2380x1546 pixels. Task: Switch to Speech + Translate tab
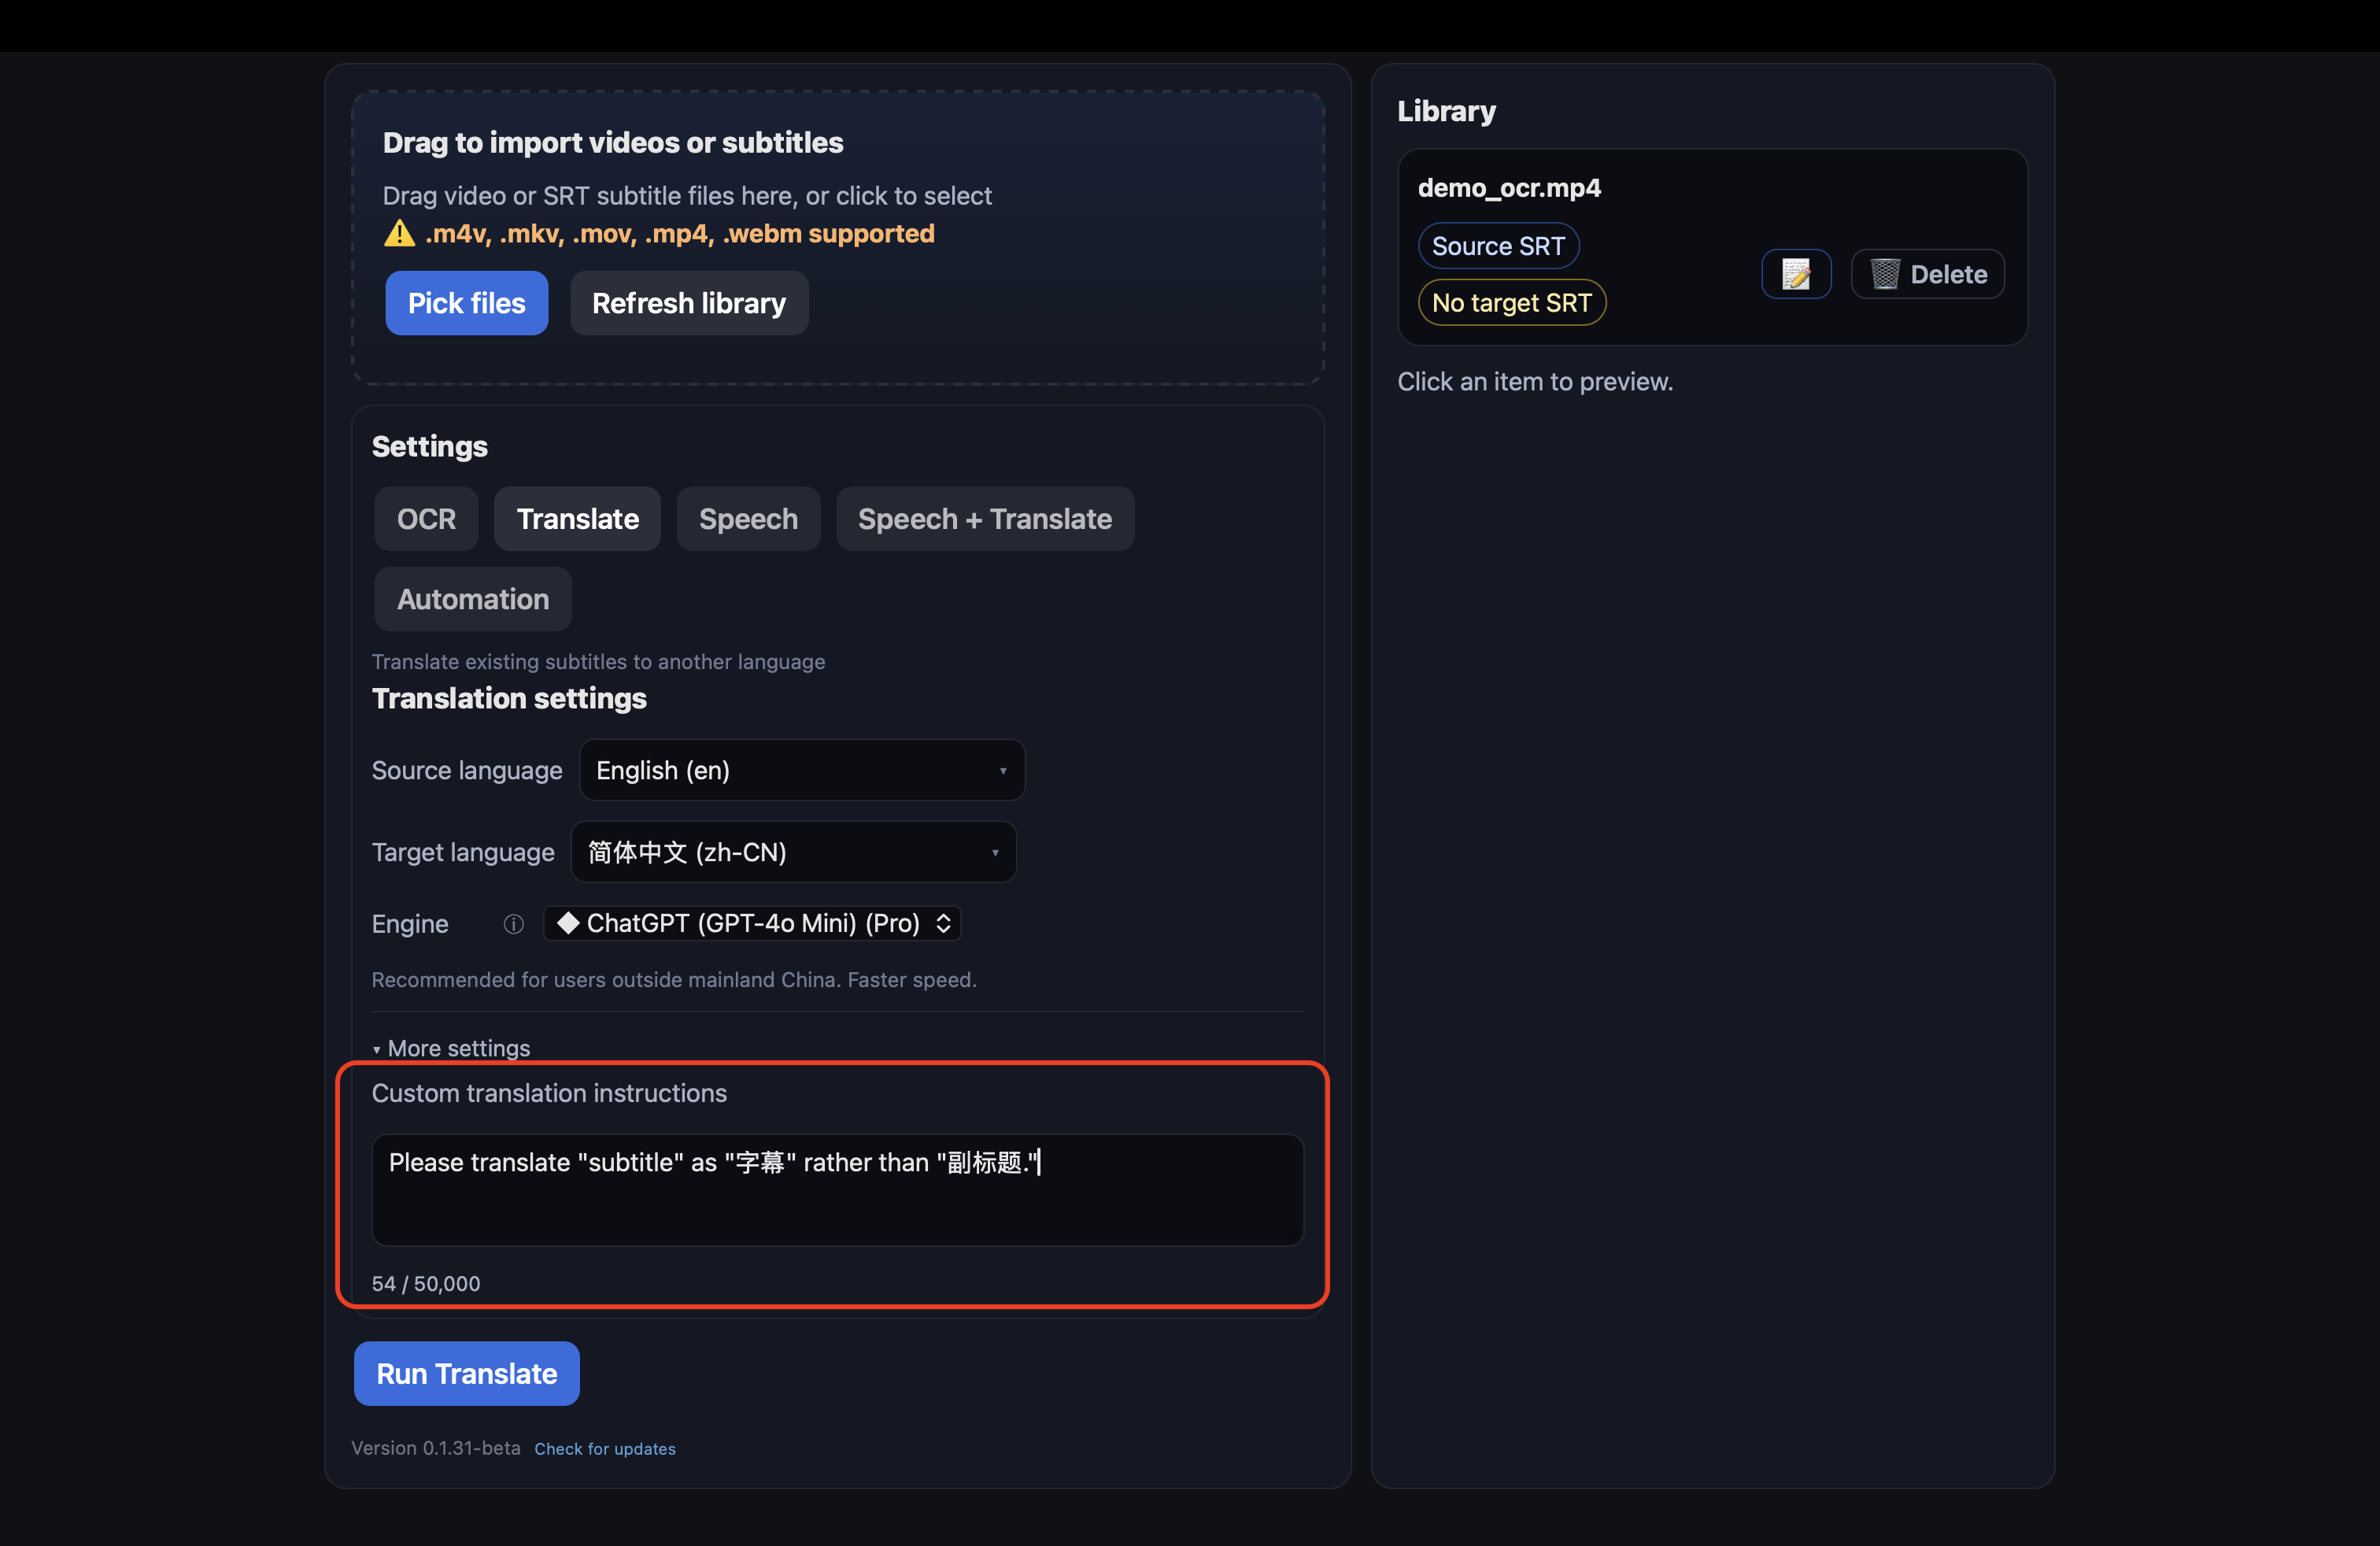pos(985,519)
